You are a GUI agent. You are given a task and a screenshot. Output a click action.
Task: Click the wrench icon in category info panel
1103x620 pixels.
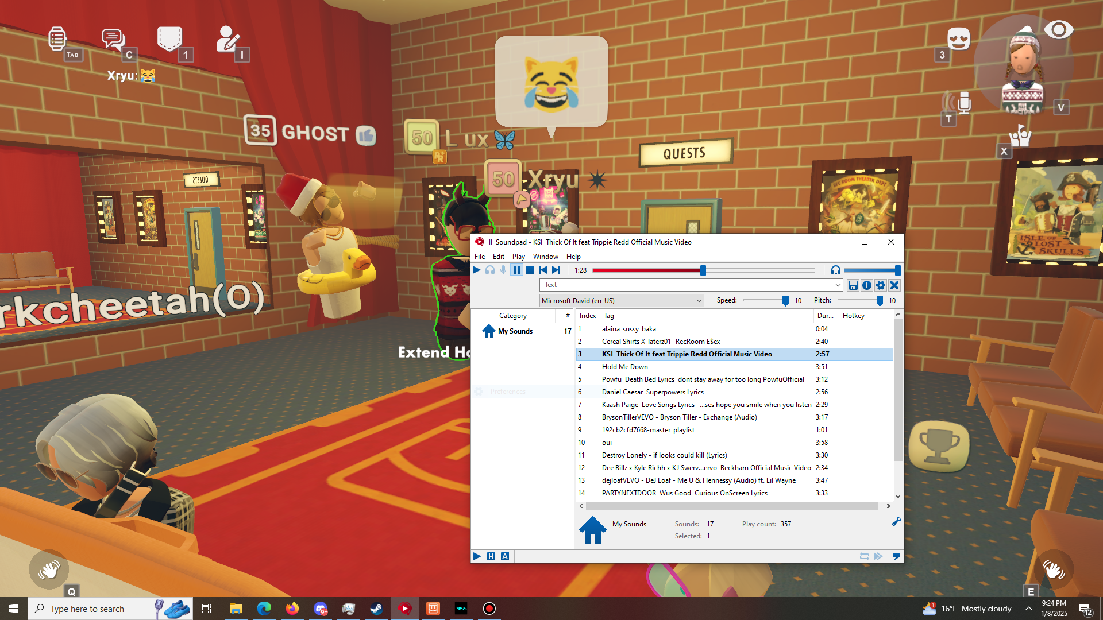(x=896, y=521)
